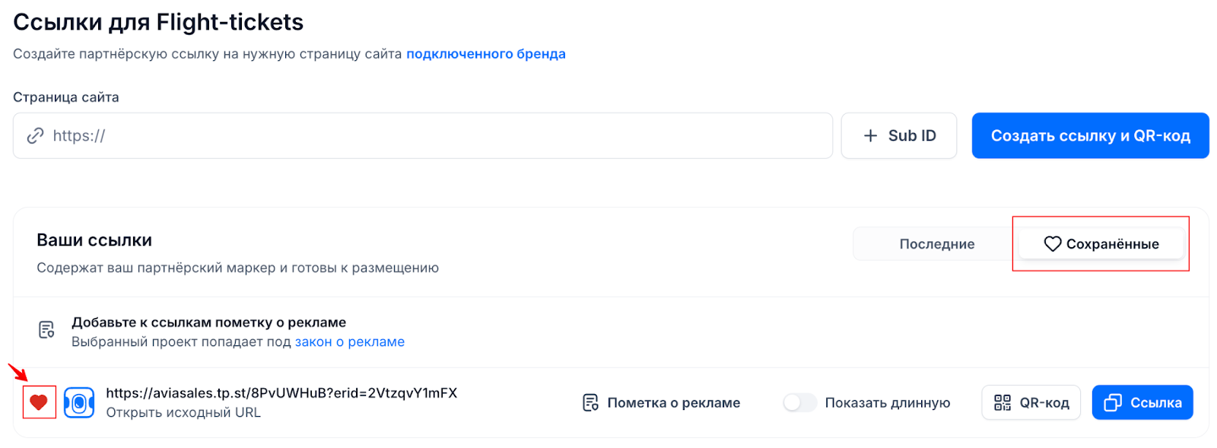Unsave the link with the red heart icon
This screenshot has height=448, width=1217.
(39, 402)
